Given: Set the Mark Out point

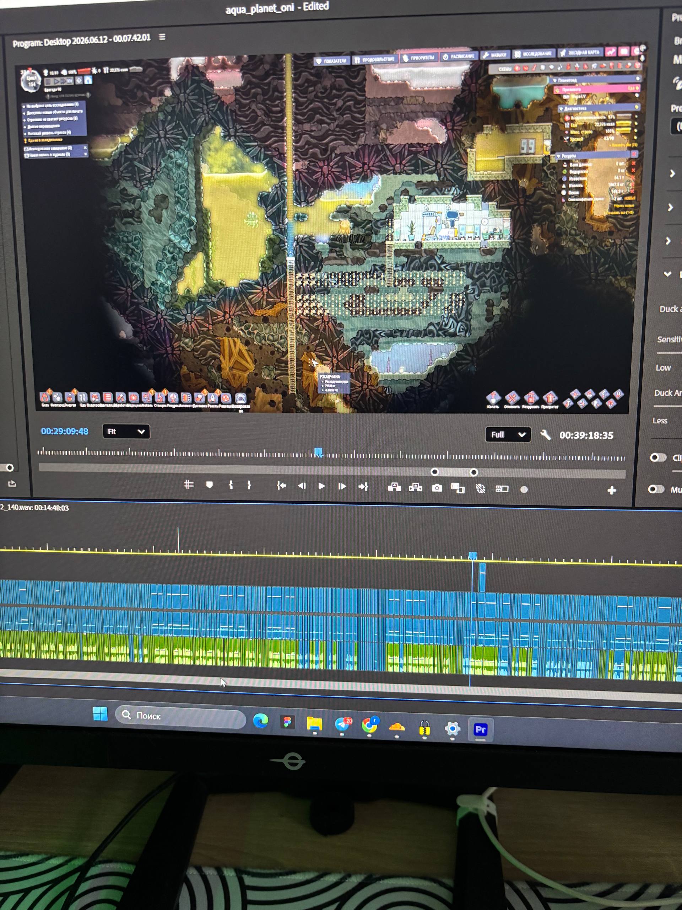Looking at the screenshot, I should point(249,485).
